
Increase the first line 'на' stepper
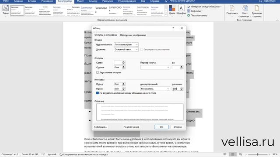(x=182, y=66)
